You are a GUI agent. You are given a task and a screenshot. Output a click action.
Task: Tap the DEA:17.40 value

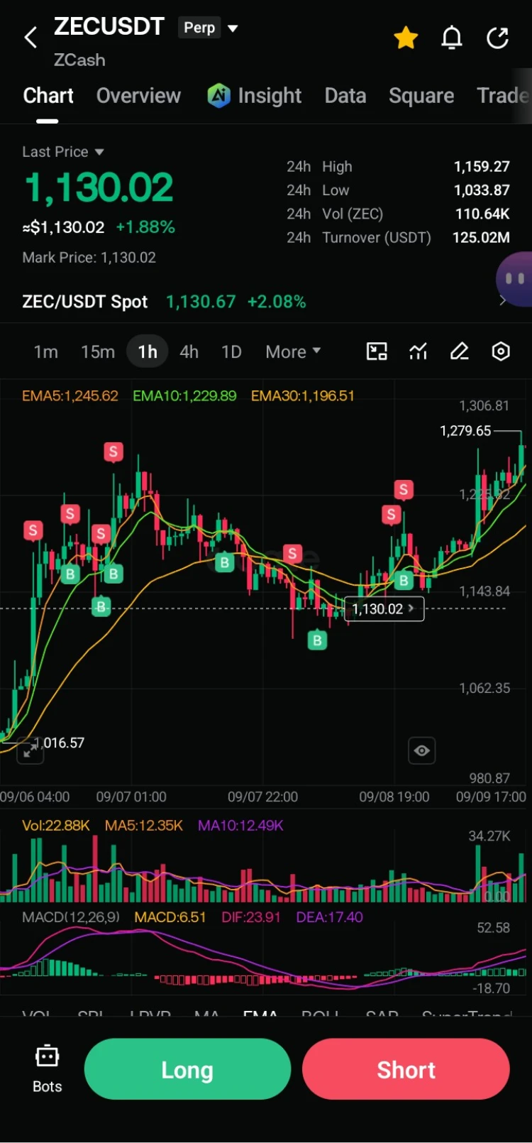pos(330,917)
